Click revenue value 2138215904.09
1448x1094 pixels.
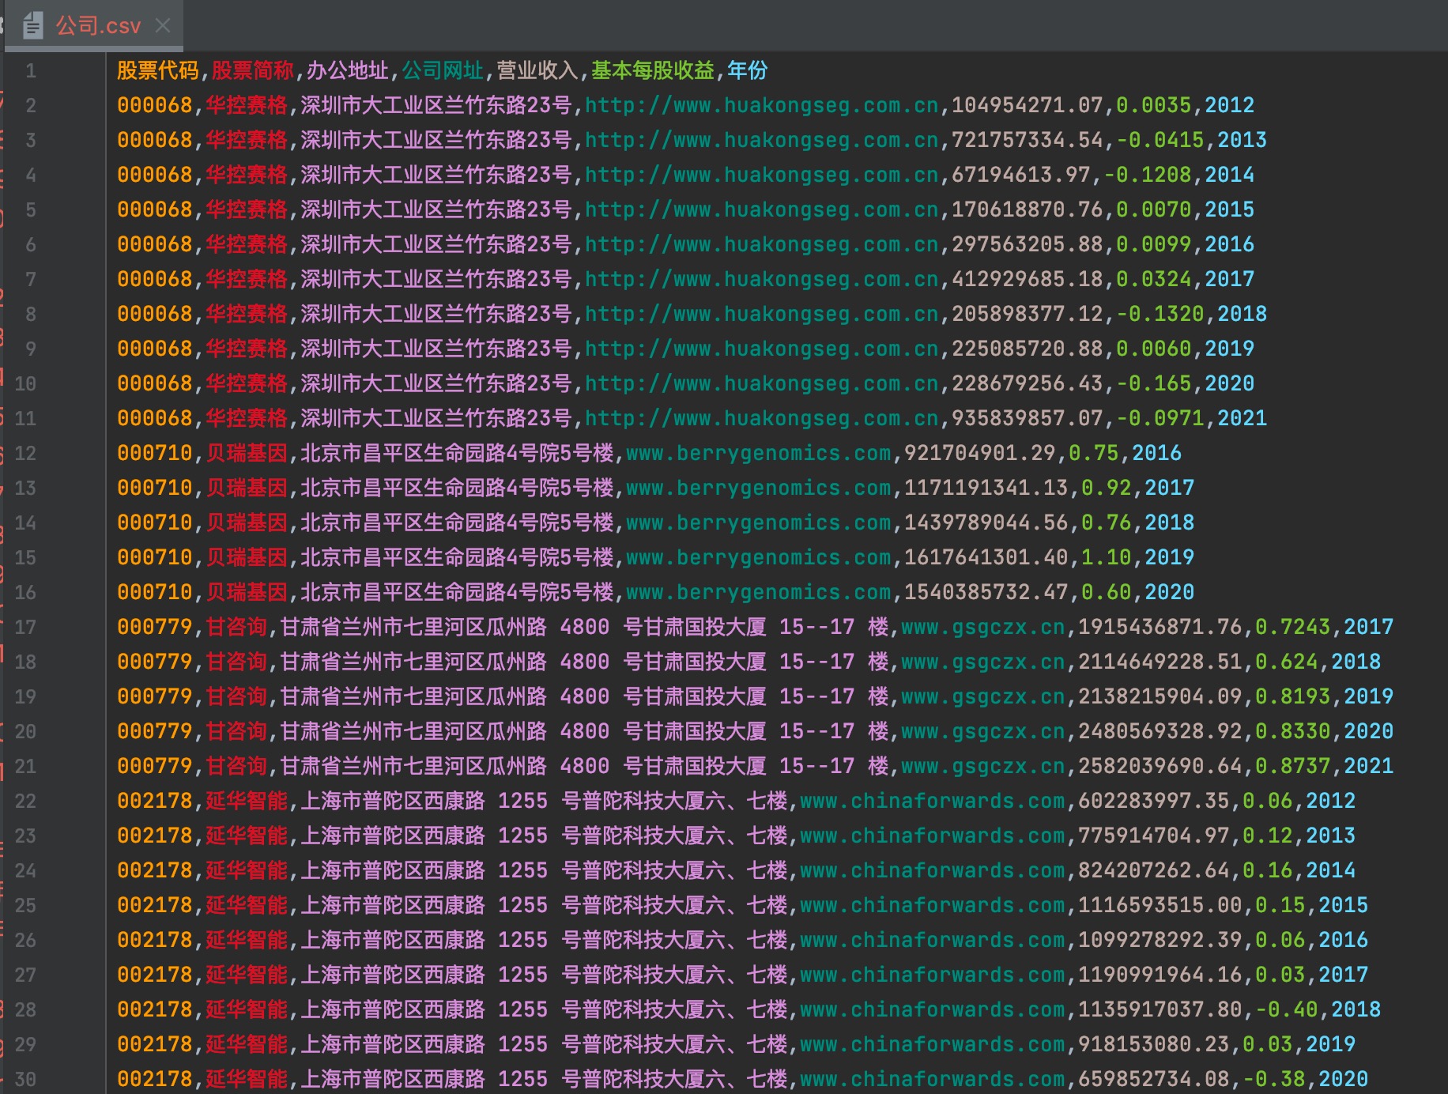1160,696
